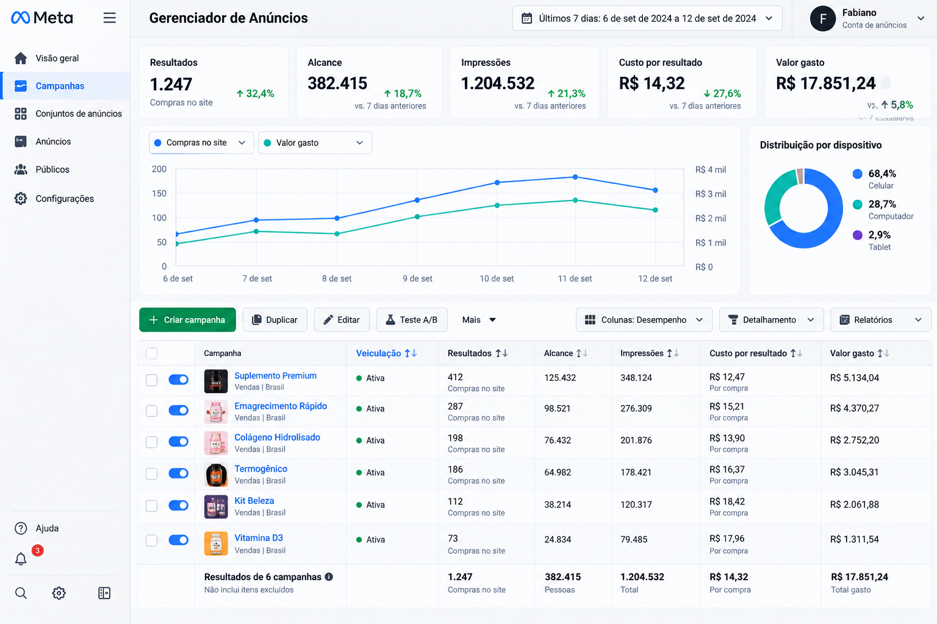The width and height of the screenshot is (937, 624).
Task: Open the Relatórios dropdown
Action: (881, 320)
